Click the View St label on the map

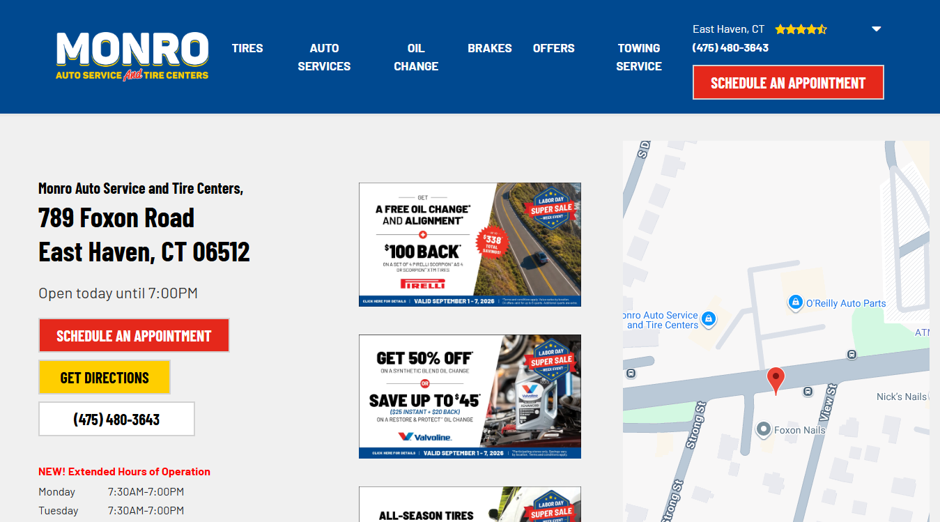829,404
